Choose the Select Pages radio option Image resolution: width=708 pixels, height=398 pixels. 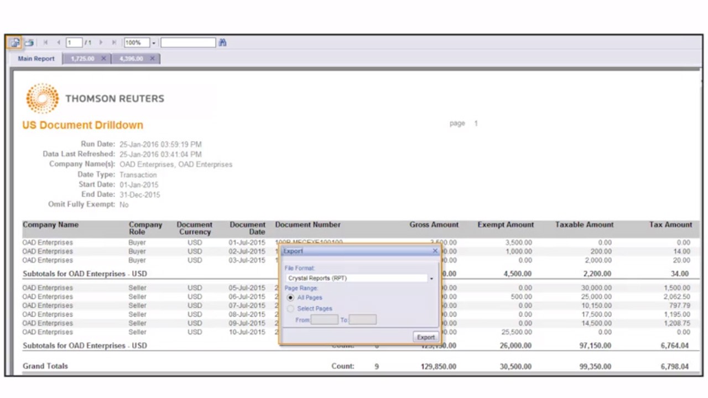click(291, 309)
